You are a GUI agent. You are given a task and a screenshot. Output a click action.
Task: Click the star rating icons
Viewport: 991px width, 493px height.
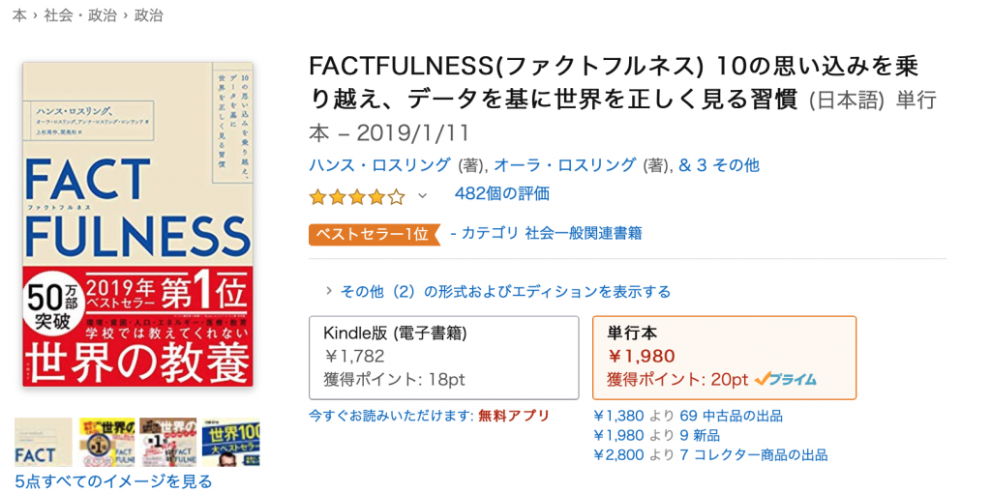tap(356, 196)
